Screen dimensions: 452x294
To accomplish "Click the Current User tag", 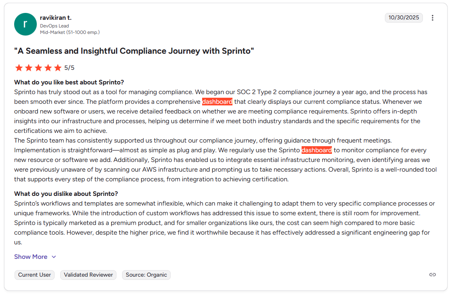I will (x=34, y=275).
